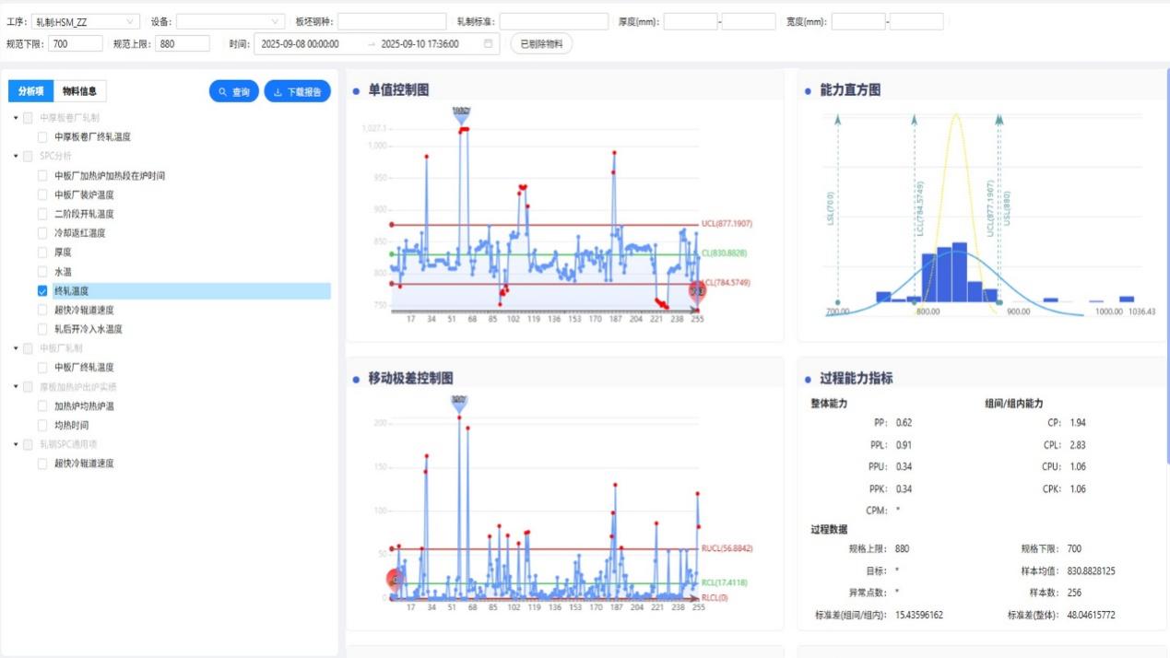Image resolution: width=1170 pixels, height=658 pixels.
Task: Click the calendar icon in the time range field
Action: point(488,43)
